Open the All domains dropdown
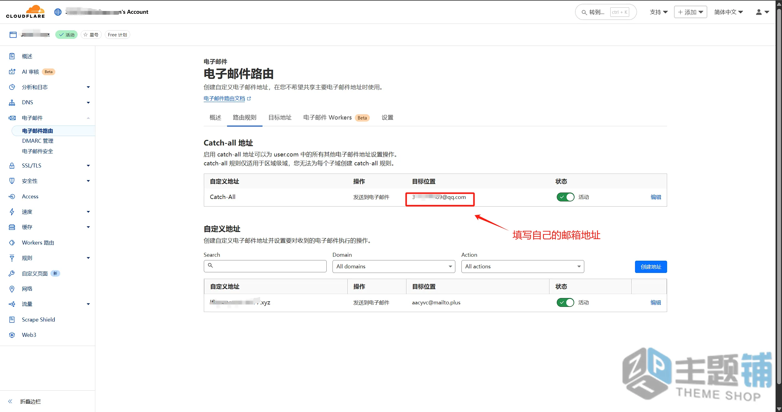The image size is (782, 412). coord(394,267)
